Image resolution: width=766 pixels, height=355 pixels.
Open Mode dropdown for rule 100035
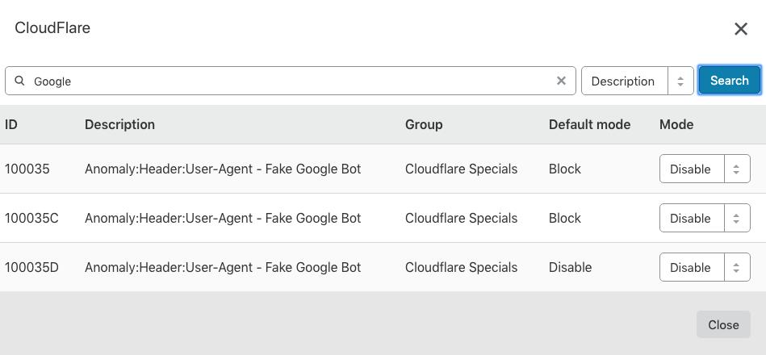point(705,169)
